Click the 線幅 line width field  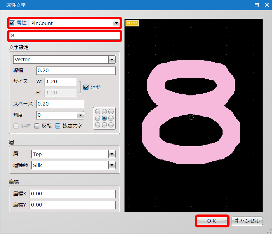click(76, 71)
